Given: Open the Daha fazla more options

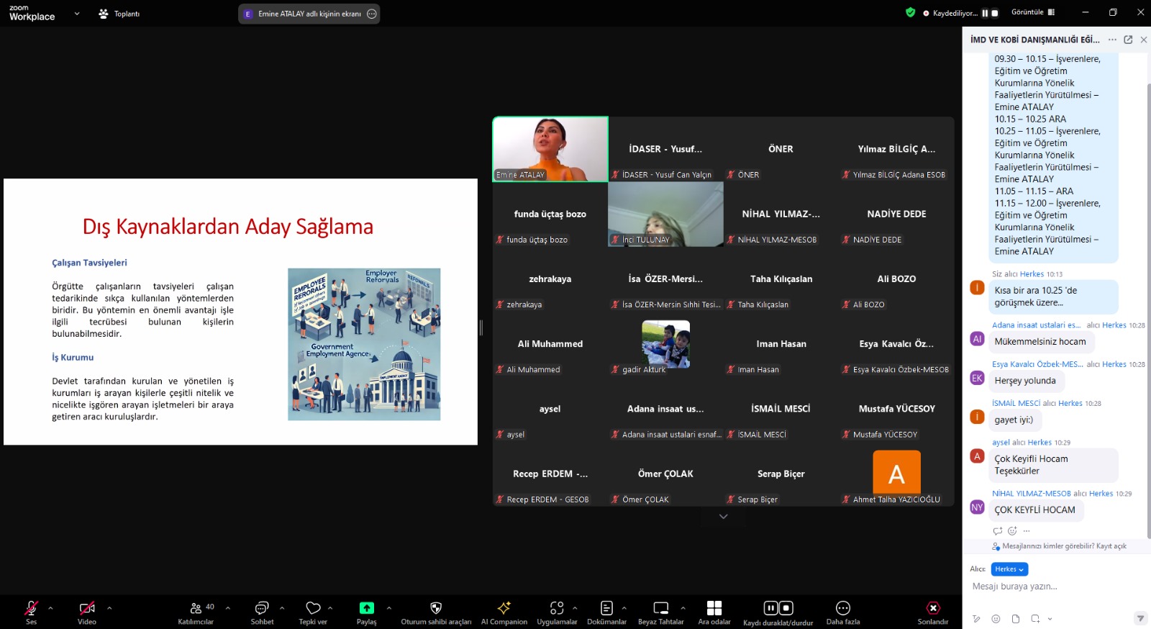Looking at the screenshot, I should pyautogui.click(x=842, y=610).
